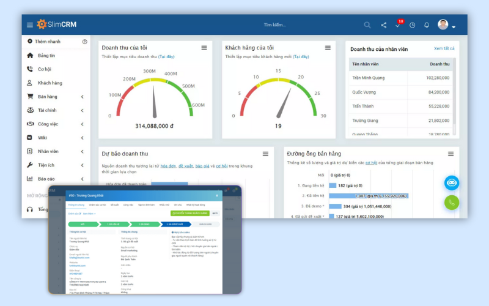This screenshot has height=306, width=489.
Task: Open options menu of Dự báo doanh thu widget
Action: [265, 154]
